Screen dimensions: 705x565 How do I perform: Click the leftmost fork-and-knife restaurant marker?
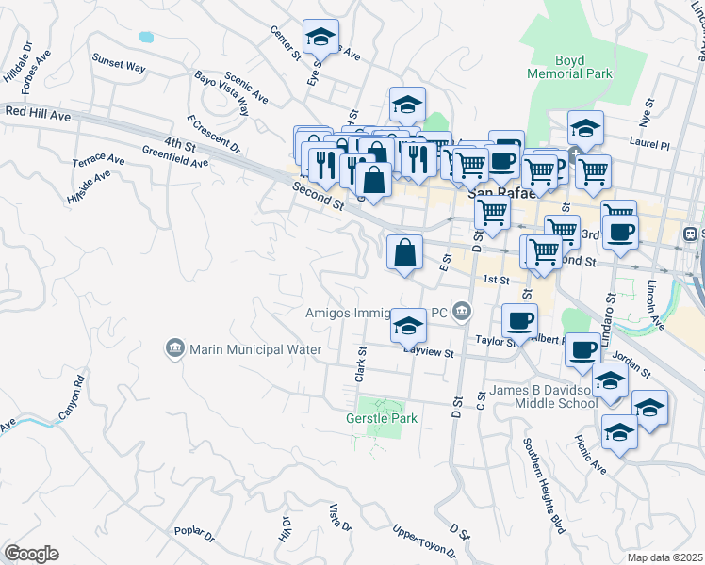[x=326, y=164]
